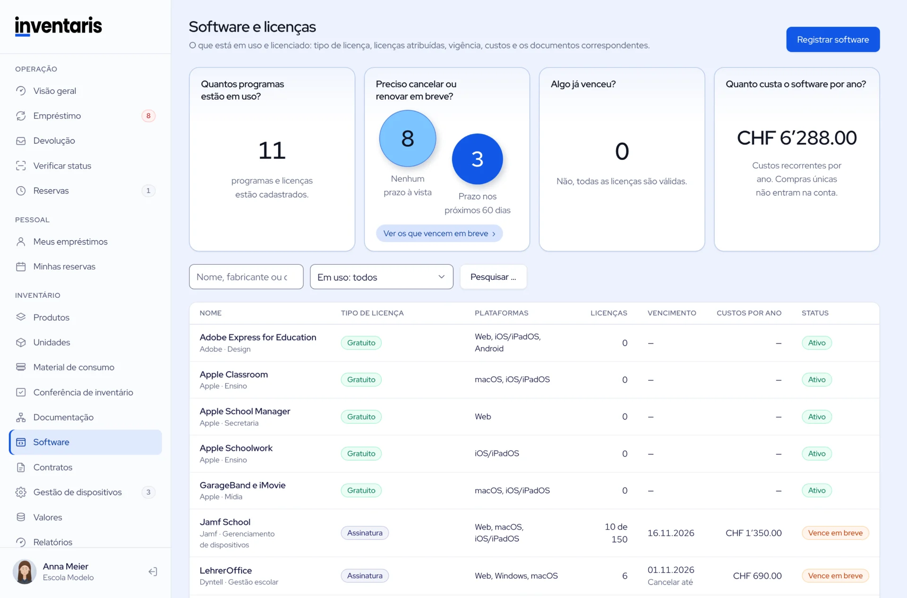The width and height of the screenshot is (907, 598).
Task: Click the Visão geral sidebar icon
Action: point(21,91)
